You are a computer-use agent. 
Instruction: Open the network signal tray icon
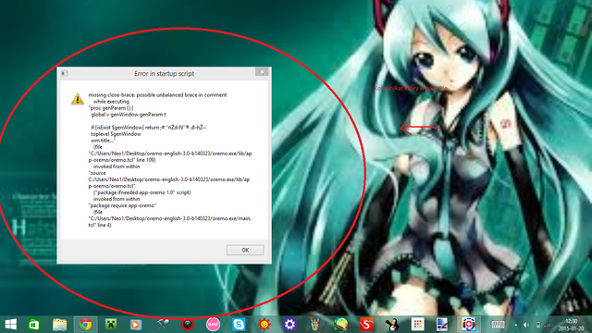pos(548,325)
